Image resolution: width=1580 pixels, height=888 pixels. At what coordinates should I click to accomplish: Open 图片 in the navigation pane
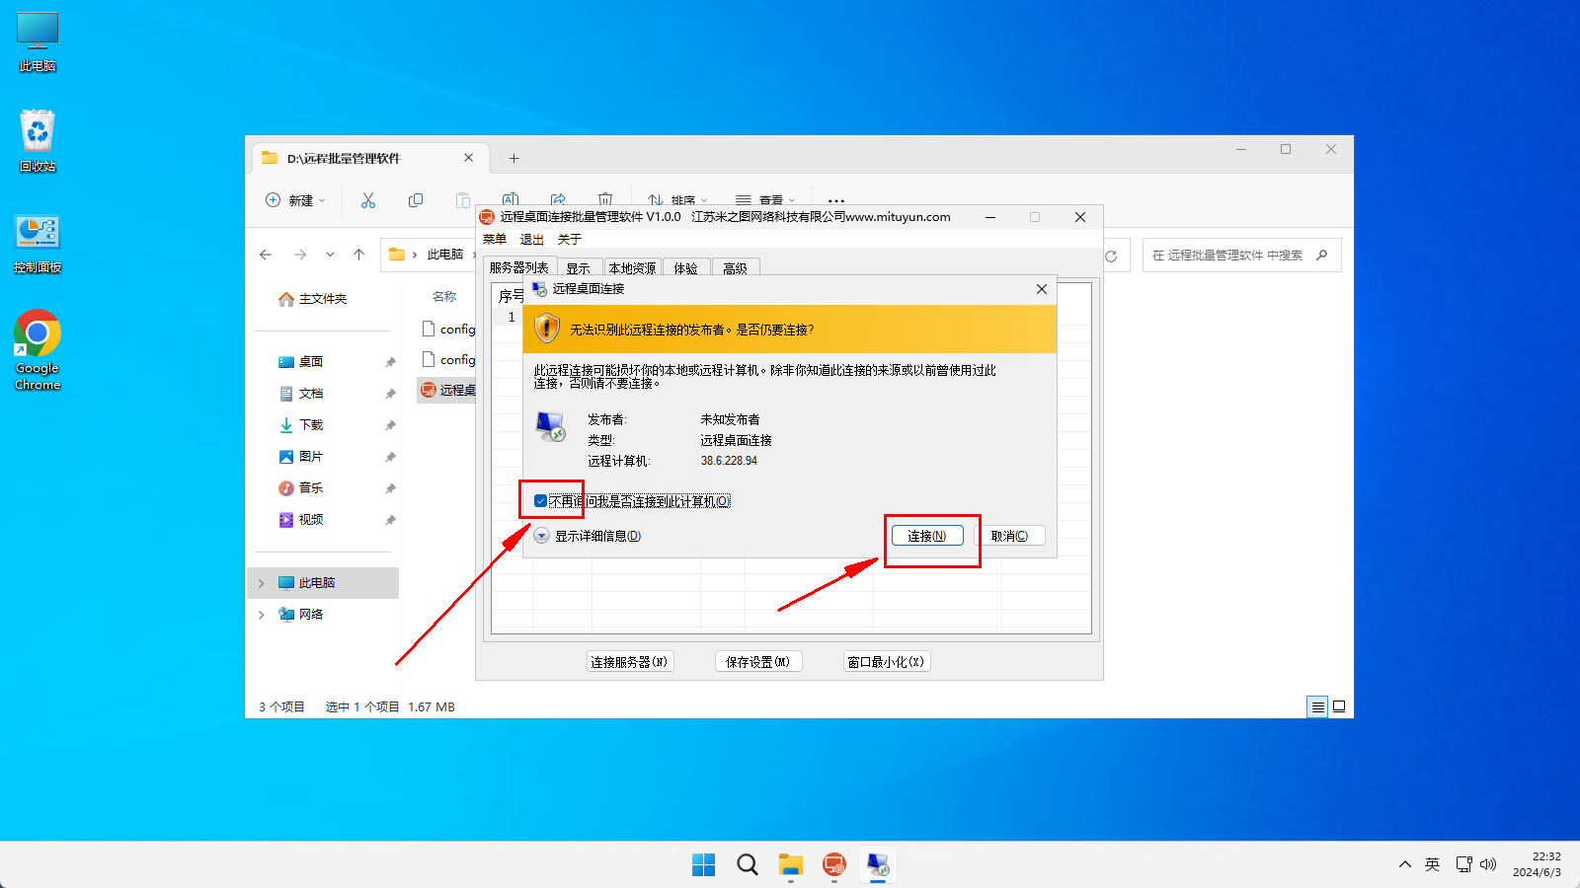click(x=302, y=457)
